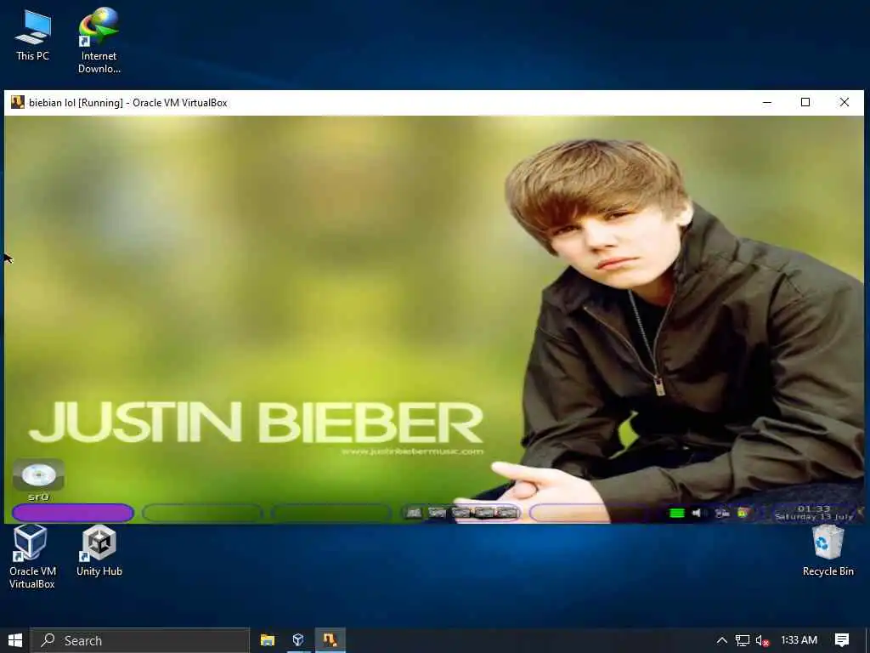Maximize the biebian lol VirtualBox window
This screenshot has width=870, height=653.
click(805, 102)
